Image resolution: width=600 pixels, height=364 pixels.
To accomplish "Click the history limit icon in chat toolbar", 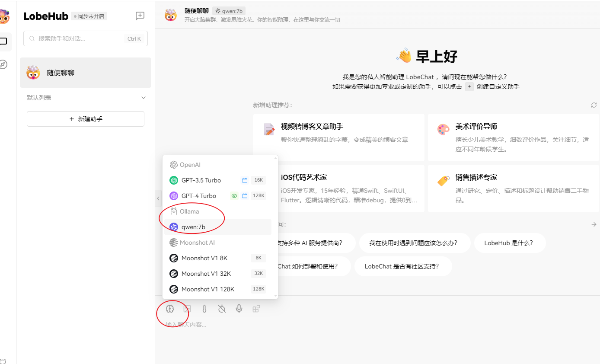I will [x=221, y=308].
